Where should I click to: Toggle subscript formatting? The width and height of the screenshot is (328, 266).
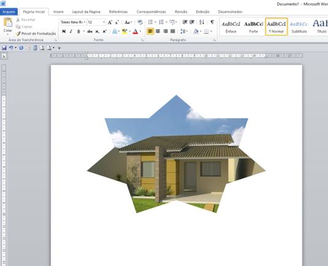point(97,31)
